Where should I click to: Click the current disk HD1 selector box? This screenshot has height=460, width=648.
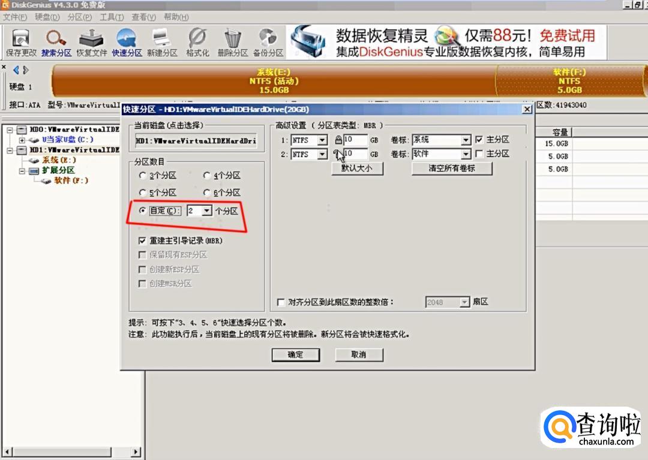coord(196,140)
